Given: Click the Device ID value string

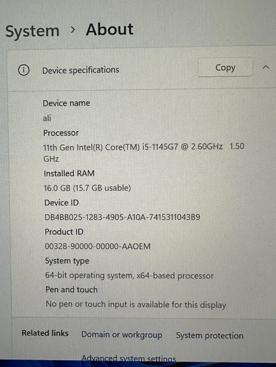Looking at the screenshot, I should pos(122,217).
